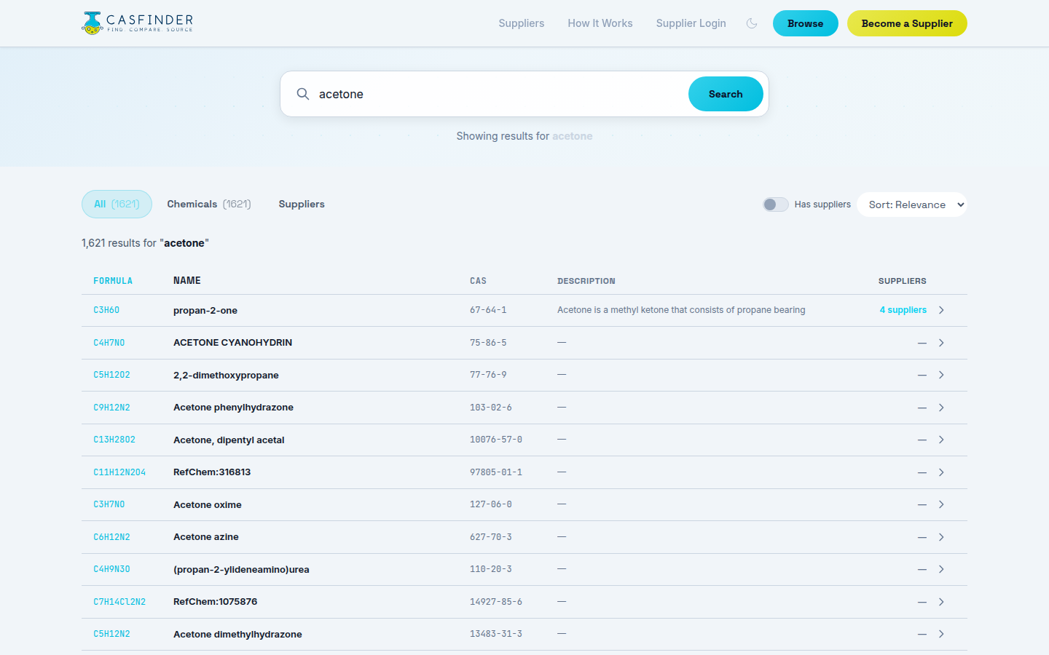The height and width of the screenshot is (655, 1049).
Task: Go to Supplier Login
Action: coord(691,23)
